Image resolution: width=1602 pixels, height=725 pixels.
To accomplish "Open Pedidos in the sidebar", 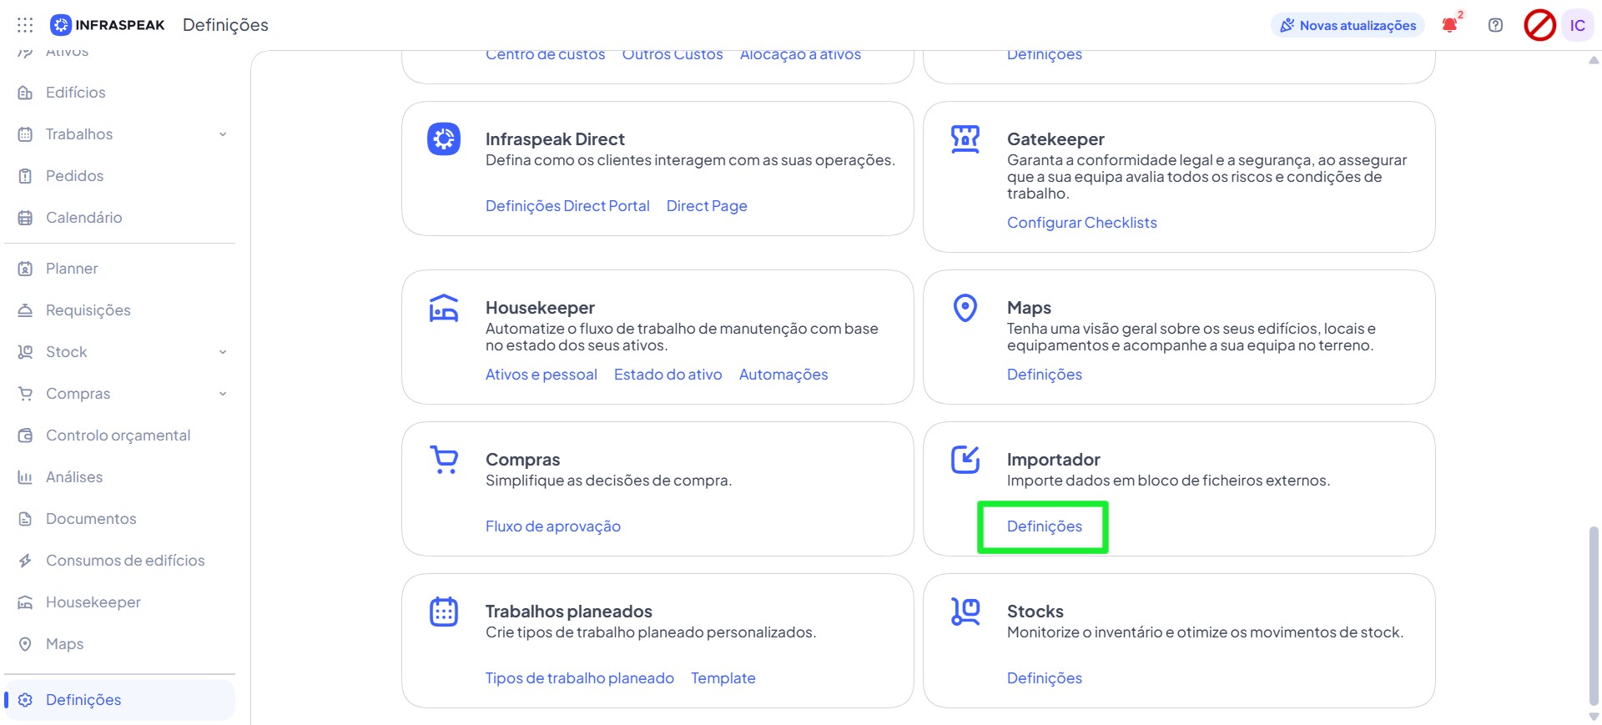I will [x=75, y=176].
